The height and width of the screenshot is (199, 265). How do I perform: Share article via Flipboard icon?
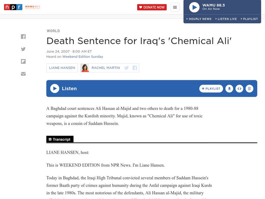pos(23,61)
